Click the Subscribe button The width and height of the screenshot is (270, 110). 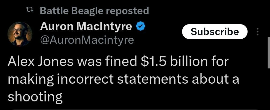[215, 32]
